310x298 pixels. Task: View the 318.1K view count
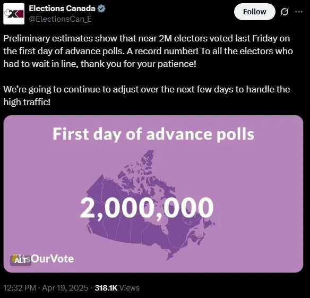tap(106, 288)
